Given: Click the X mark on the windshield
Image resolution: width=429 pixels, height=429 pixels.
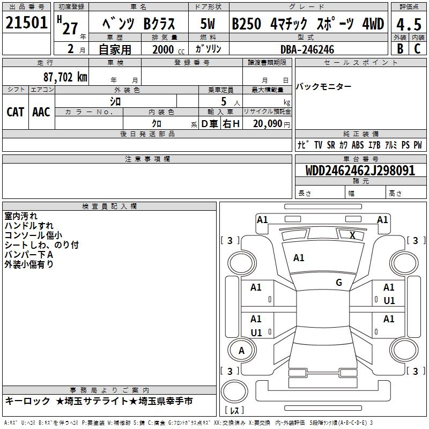Looking at the screenshot, I should 352,235.
